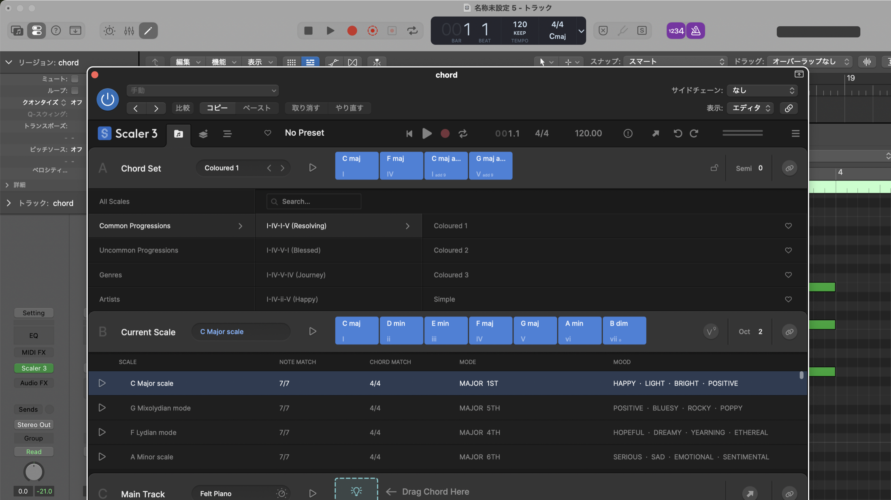Check the ミュート checkbox
This screenshot has height=500, width=891.
[x=75, y=79]
